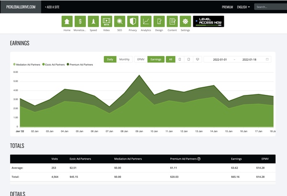This screenshot has height=196, width=287.
Task: Open the PICKLEBALLDRIVE.COM site selector
Action: (21, 7)
